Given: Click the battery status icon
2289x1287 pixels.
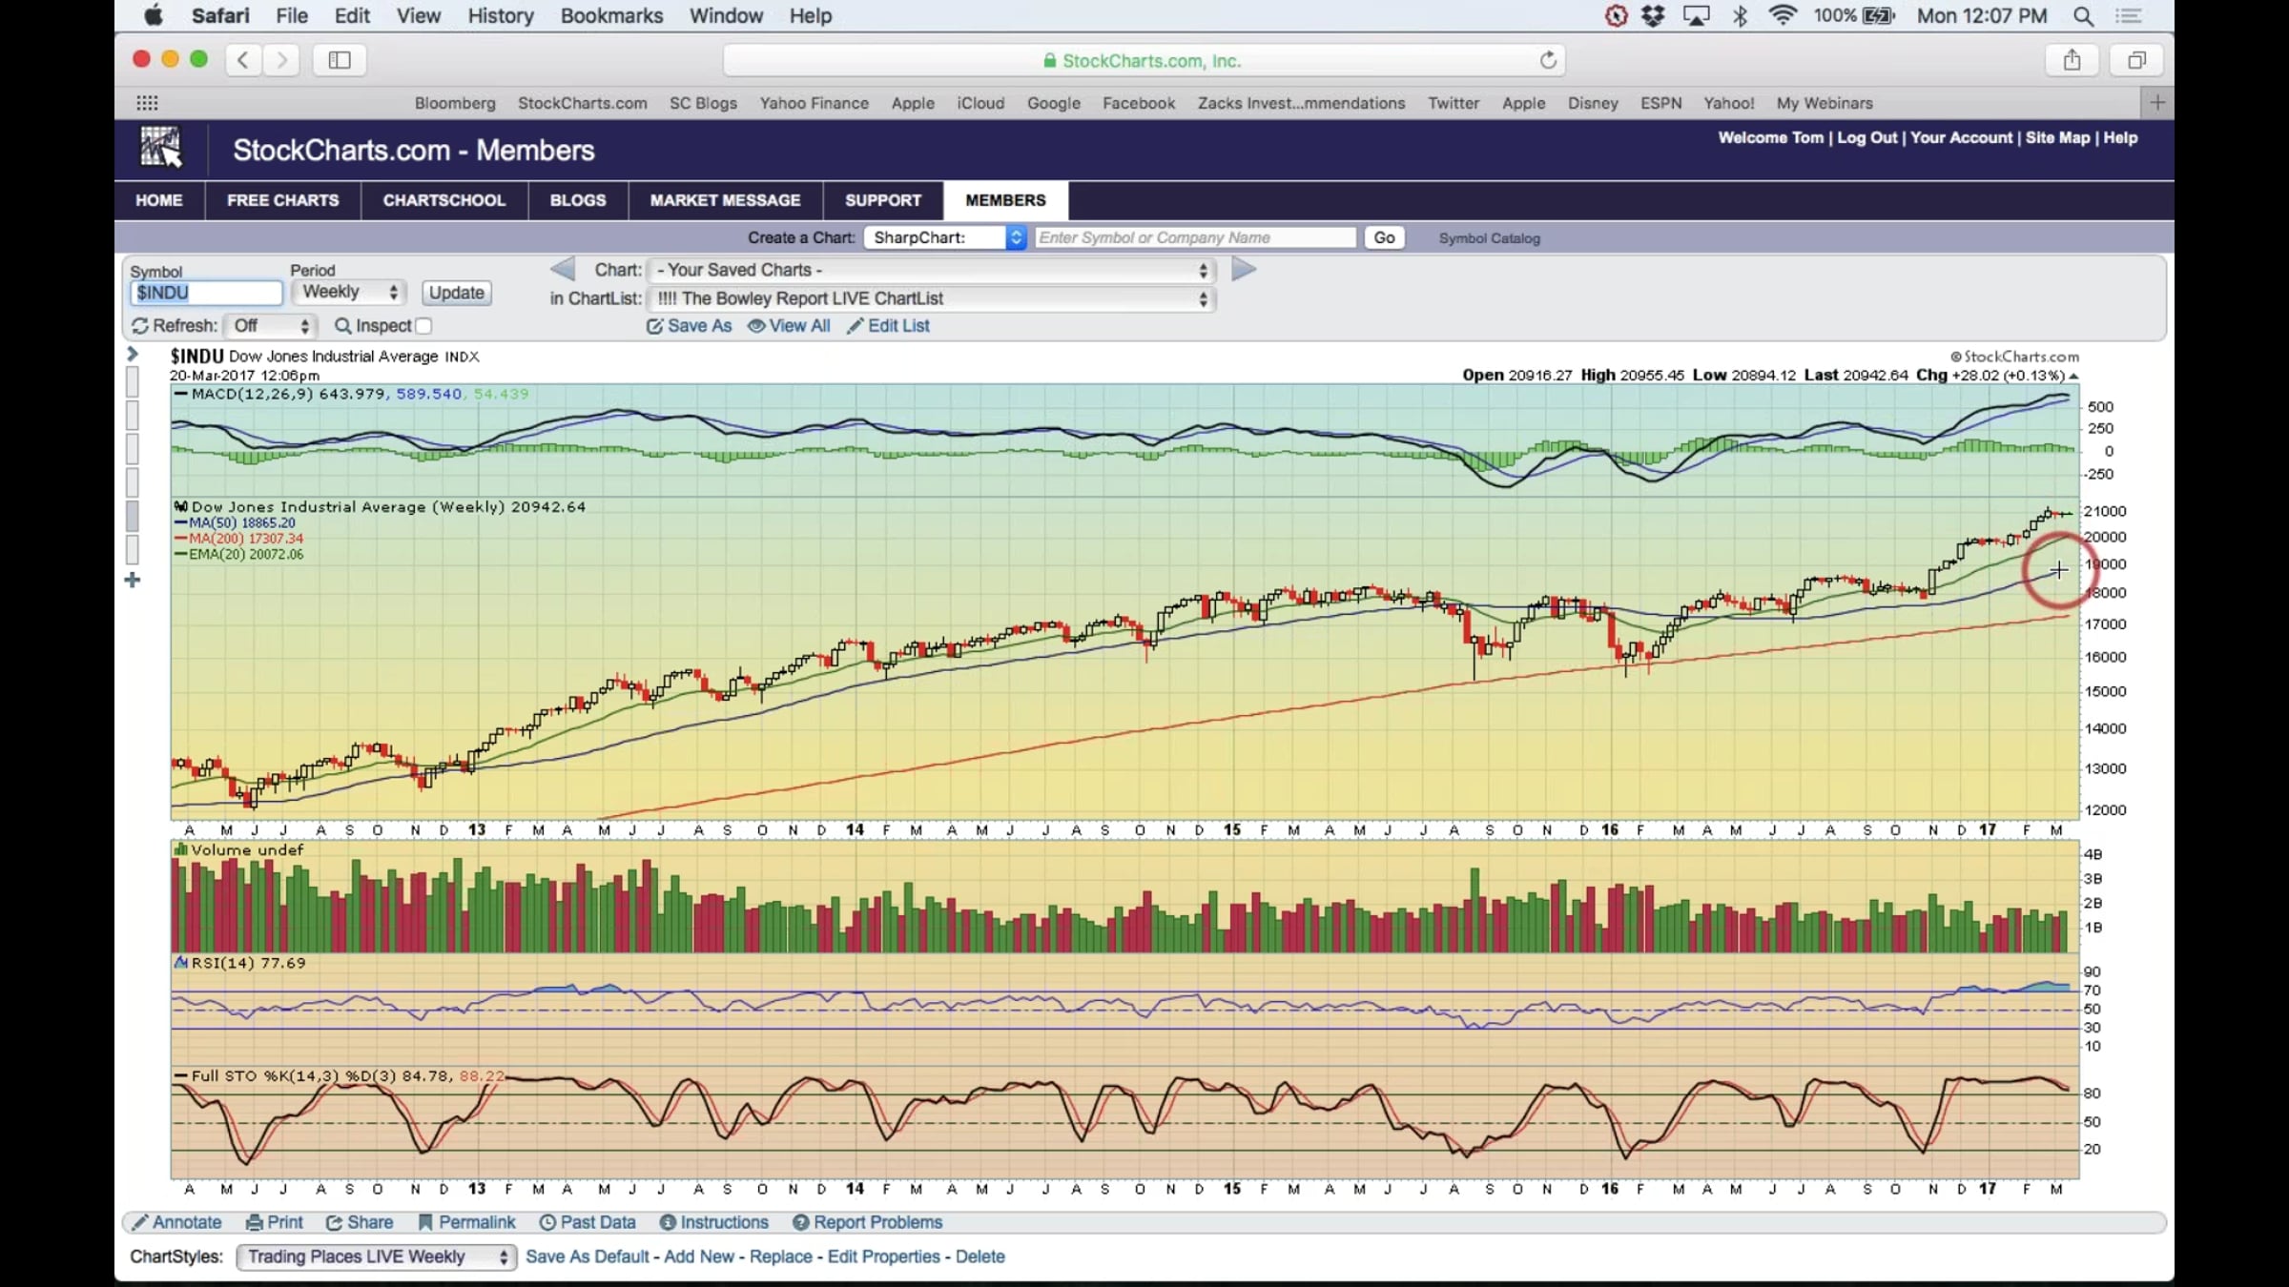Looking at the screenshot, I should (x=1878, y=15).
